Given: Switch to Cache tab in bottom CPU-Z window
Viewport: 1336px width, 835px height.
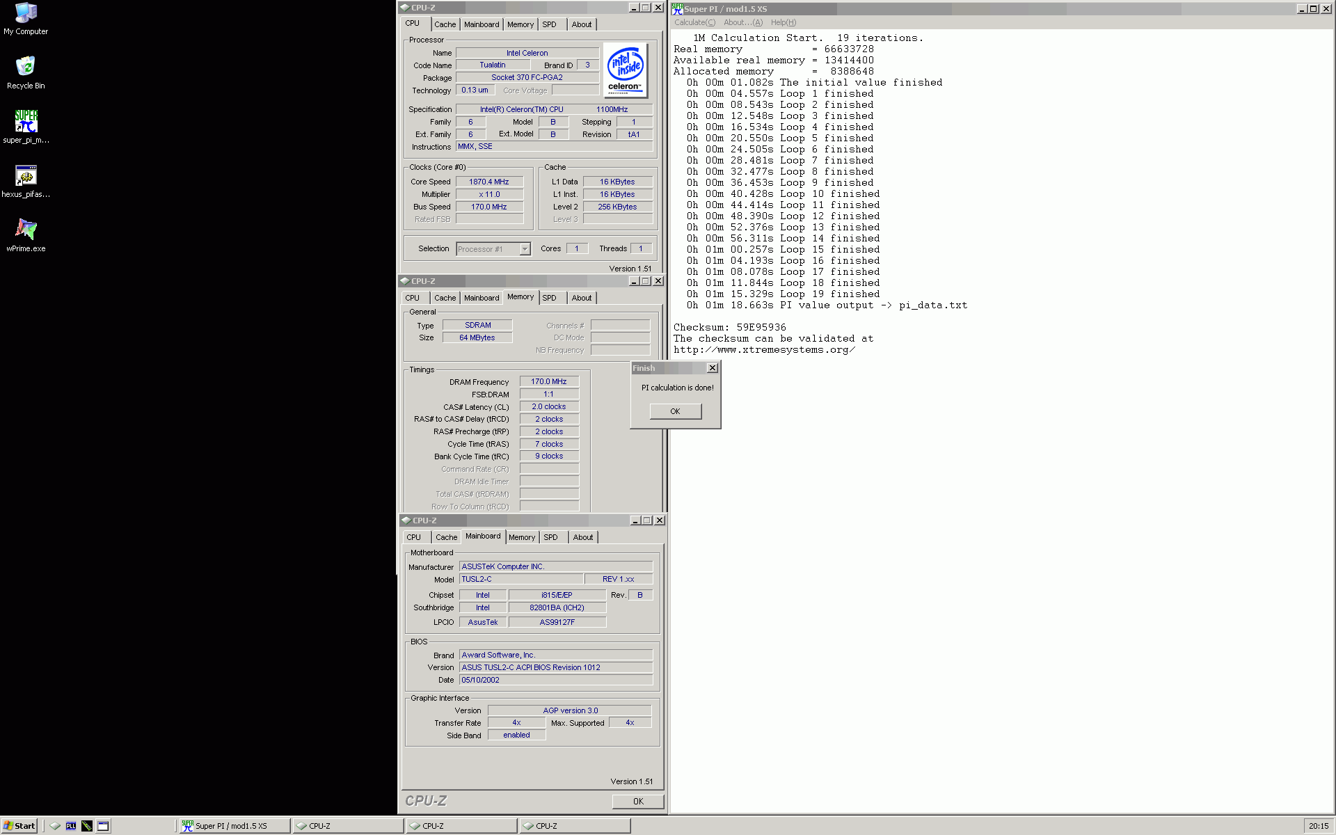Looking at the screenshot, I should pyautogui.click(x=447, y=537).
